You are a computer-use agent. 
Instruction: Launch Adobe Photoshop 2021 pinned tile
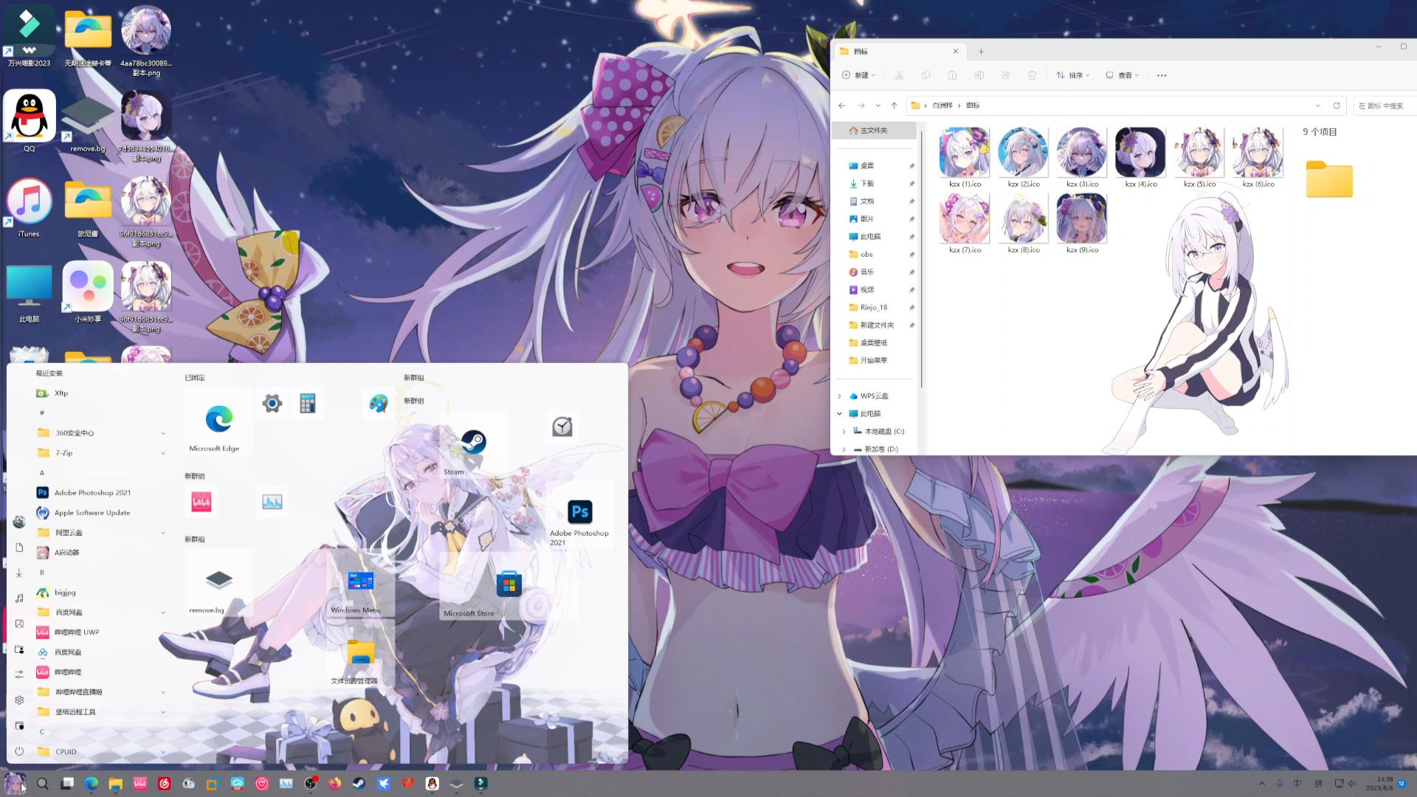579,513
